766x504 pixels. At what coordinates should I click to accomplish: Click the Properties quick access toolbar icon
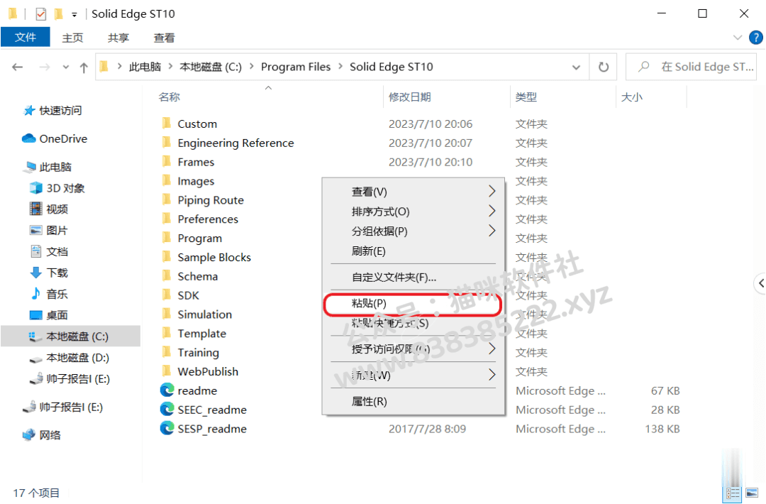(41, 13)
